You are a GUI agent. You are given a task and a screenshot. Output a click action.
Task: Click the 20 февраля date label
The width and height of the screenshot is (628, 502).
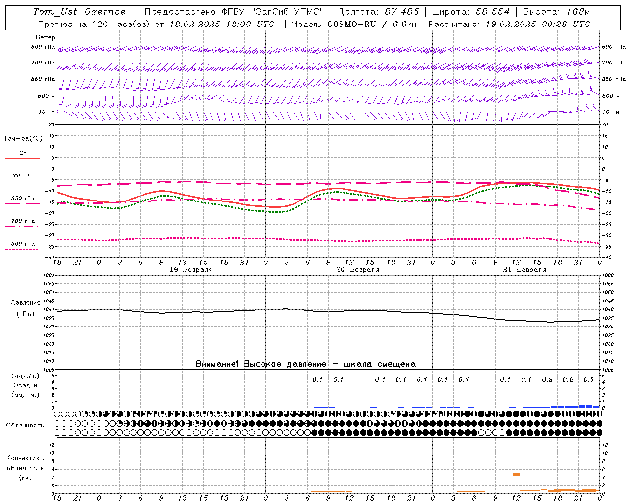click(358, 270)
